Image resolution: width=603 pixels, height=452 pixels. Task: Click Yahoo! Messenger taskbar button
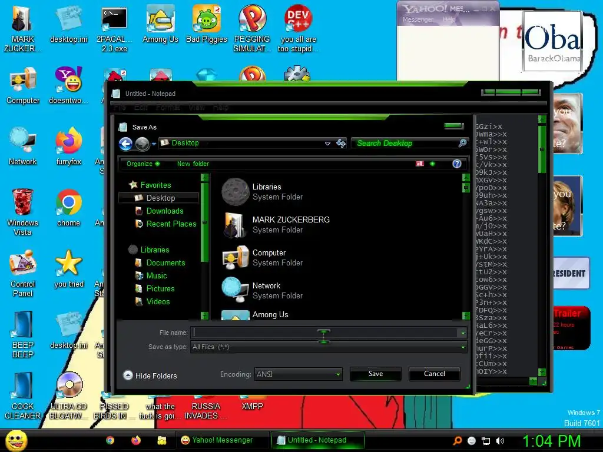pos(222,440)
